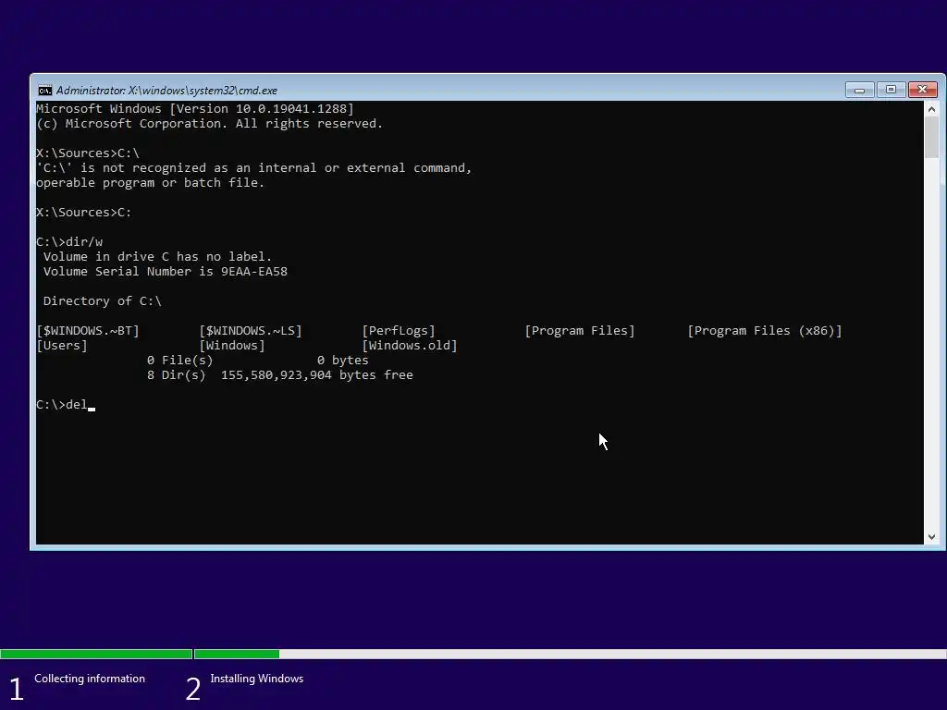
Task: Click the step number 2 in setup footer
Action: tap(193, 690)
